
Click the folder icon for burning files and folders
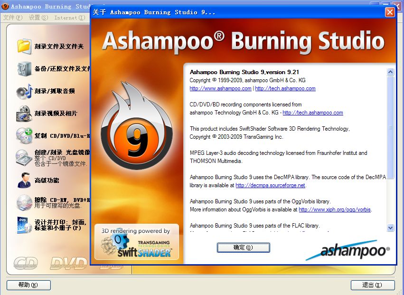[24, 46]
